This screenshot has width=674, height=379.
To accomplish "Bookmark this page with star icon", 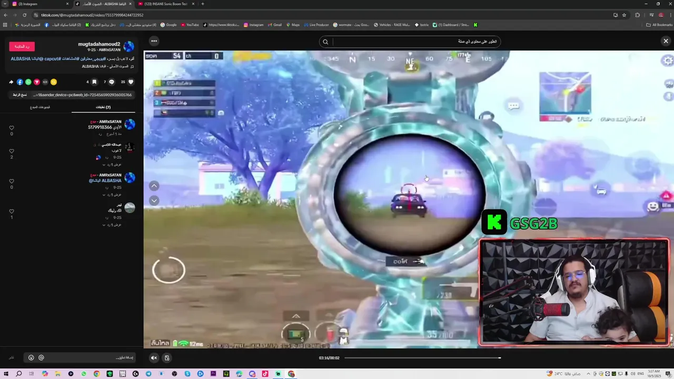I will pyautogui.click(x=624, y=15).
